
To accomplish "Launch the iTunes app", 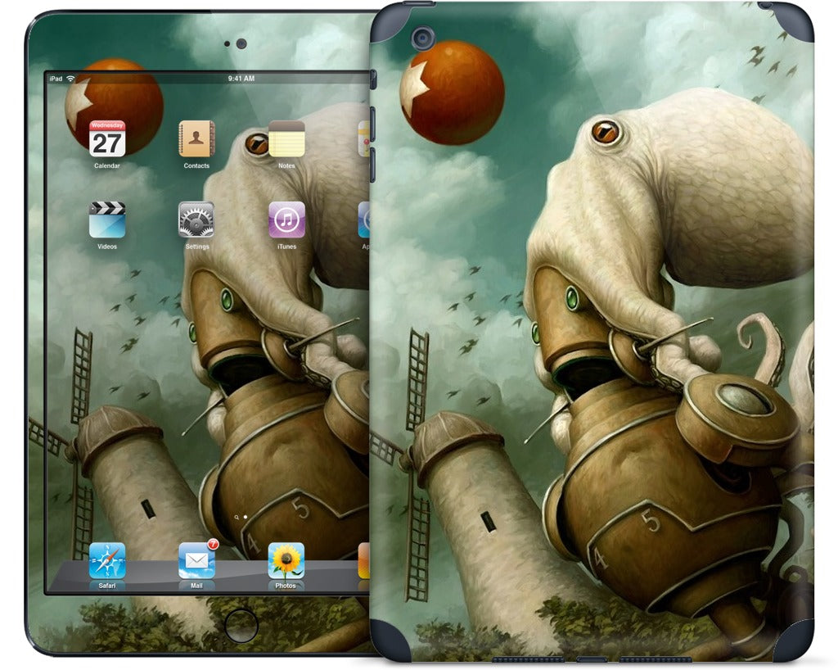I will [286, 220].
